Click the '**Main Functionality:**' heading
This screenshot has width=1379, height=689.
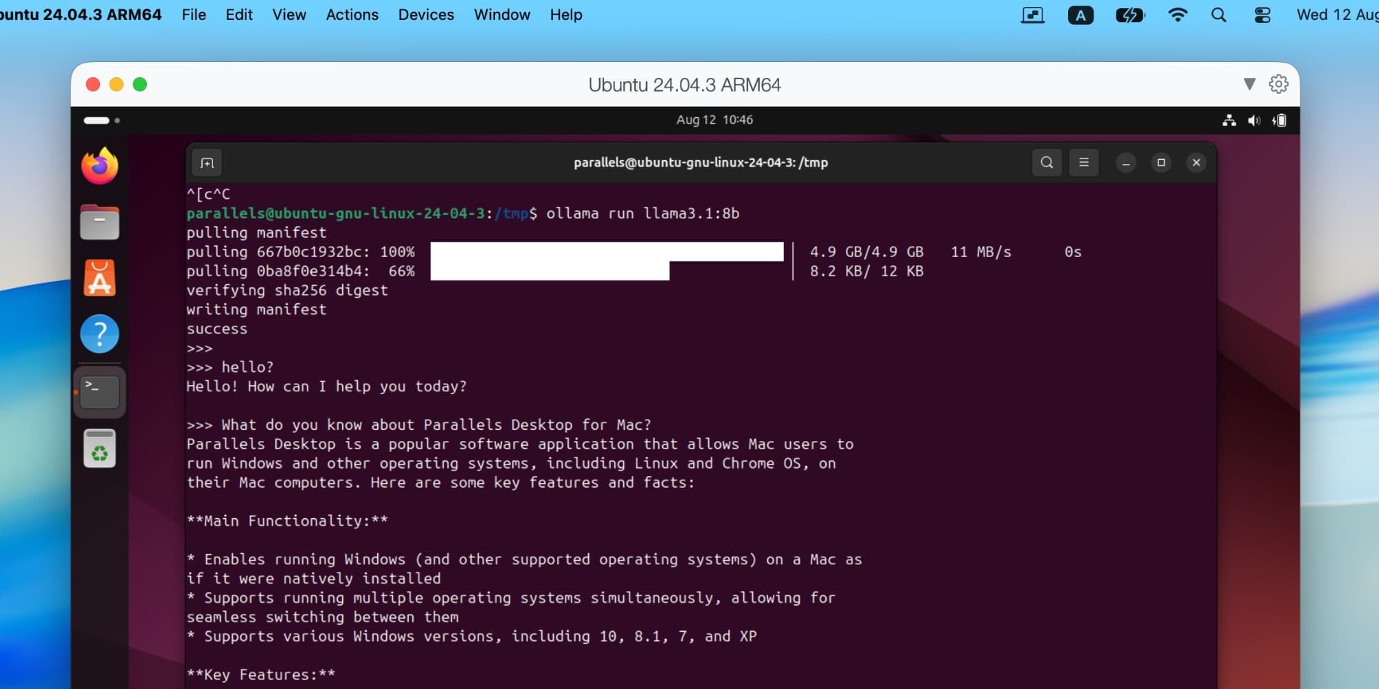click(287, 521)
